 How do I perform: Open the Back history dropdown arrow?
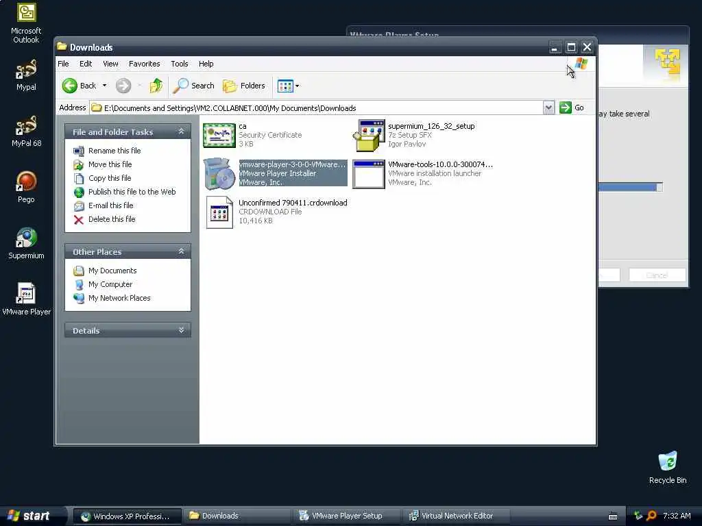pos(105,86)
